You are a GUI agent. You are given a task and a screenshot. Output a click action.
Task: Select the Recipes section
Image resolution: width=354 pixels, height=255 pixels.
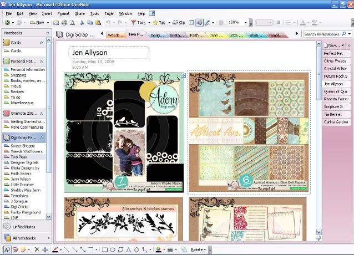click(x=17, y=91)
